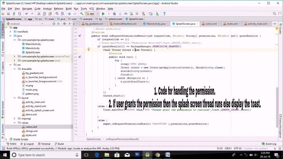This screenshot has width=283, height=159.
Task: Click the Replace magnifier icon
Action: [62, 14]
